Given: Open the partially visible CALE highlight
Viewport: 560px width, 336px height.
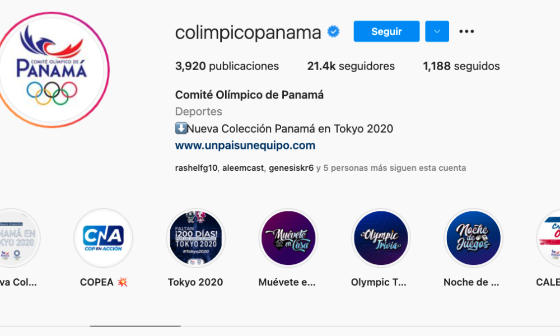Looking at the screenshot, I should click(x=549, y=238).
